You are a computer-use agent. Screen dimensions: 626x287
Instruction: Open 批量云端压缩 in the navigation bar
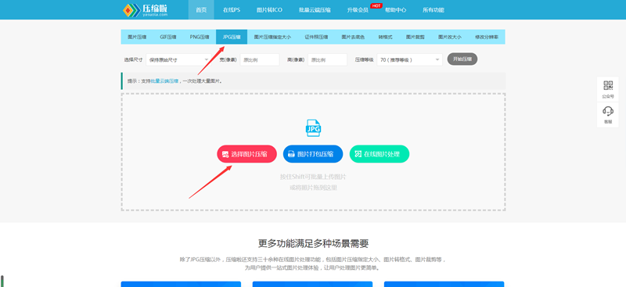click(x=315, y=10)
